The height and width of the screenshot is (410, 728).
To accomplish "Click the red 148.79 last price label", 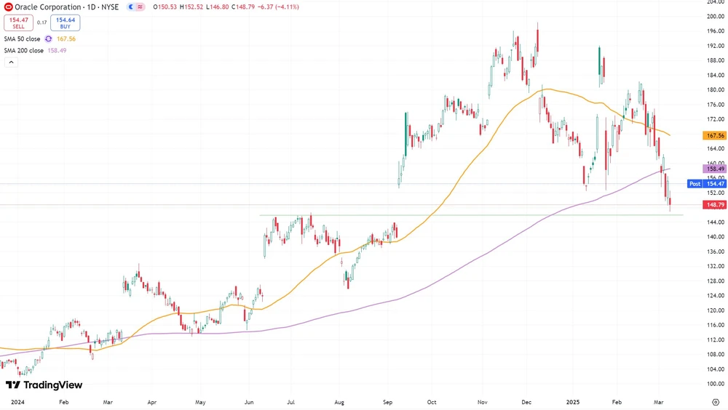I will pos(714,205).
